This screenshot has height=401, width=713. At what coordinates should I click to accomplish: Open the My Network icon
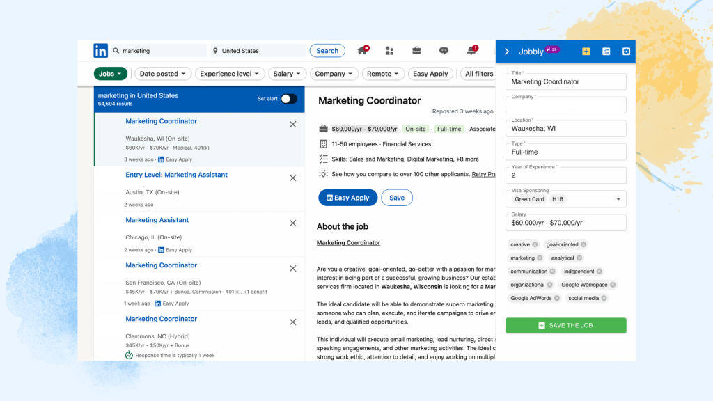[x=389, y=50]
